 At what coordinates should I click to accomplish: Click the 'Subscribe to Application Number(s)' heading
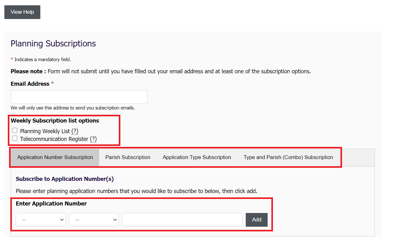coord(65,179)
